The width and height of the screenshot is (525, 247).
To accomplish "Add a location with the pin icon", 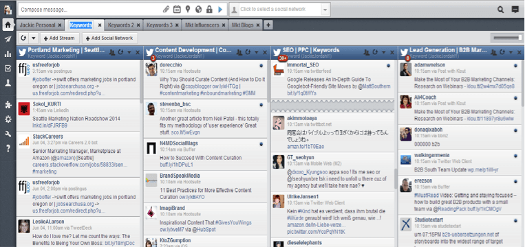I will pyautogui.click(x=187, y=10).
